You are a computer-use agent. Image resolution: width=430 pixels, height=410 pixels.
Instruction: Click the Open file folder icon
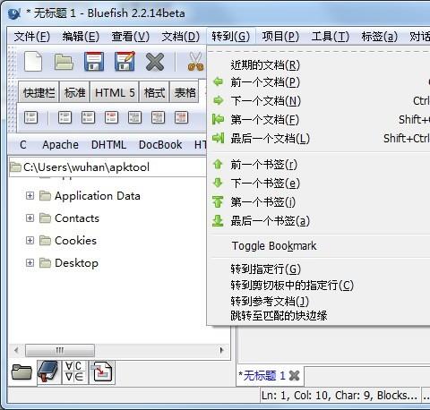coord(64,62)
